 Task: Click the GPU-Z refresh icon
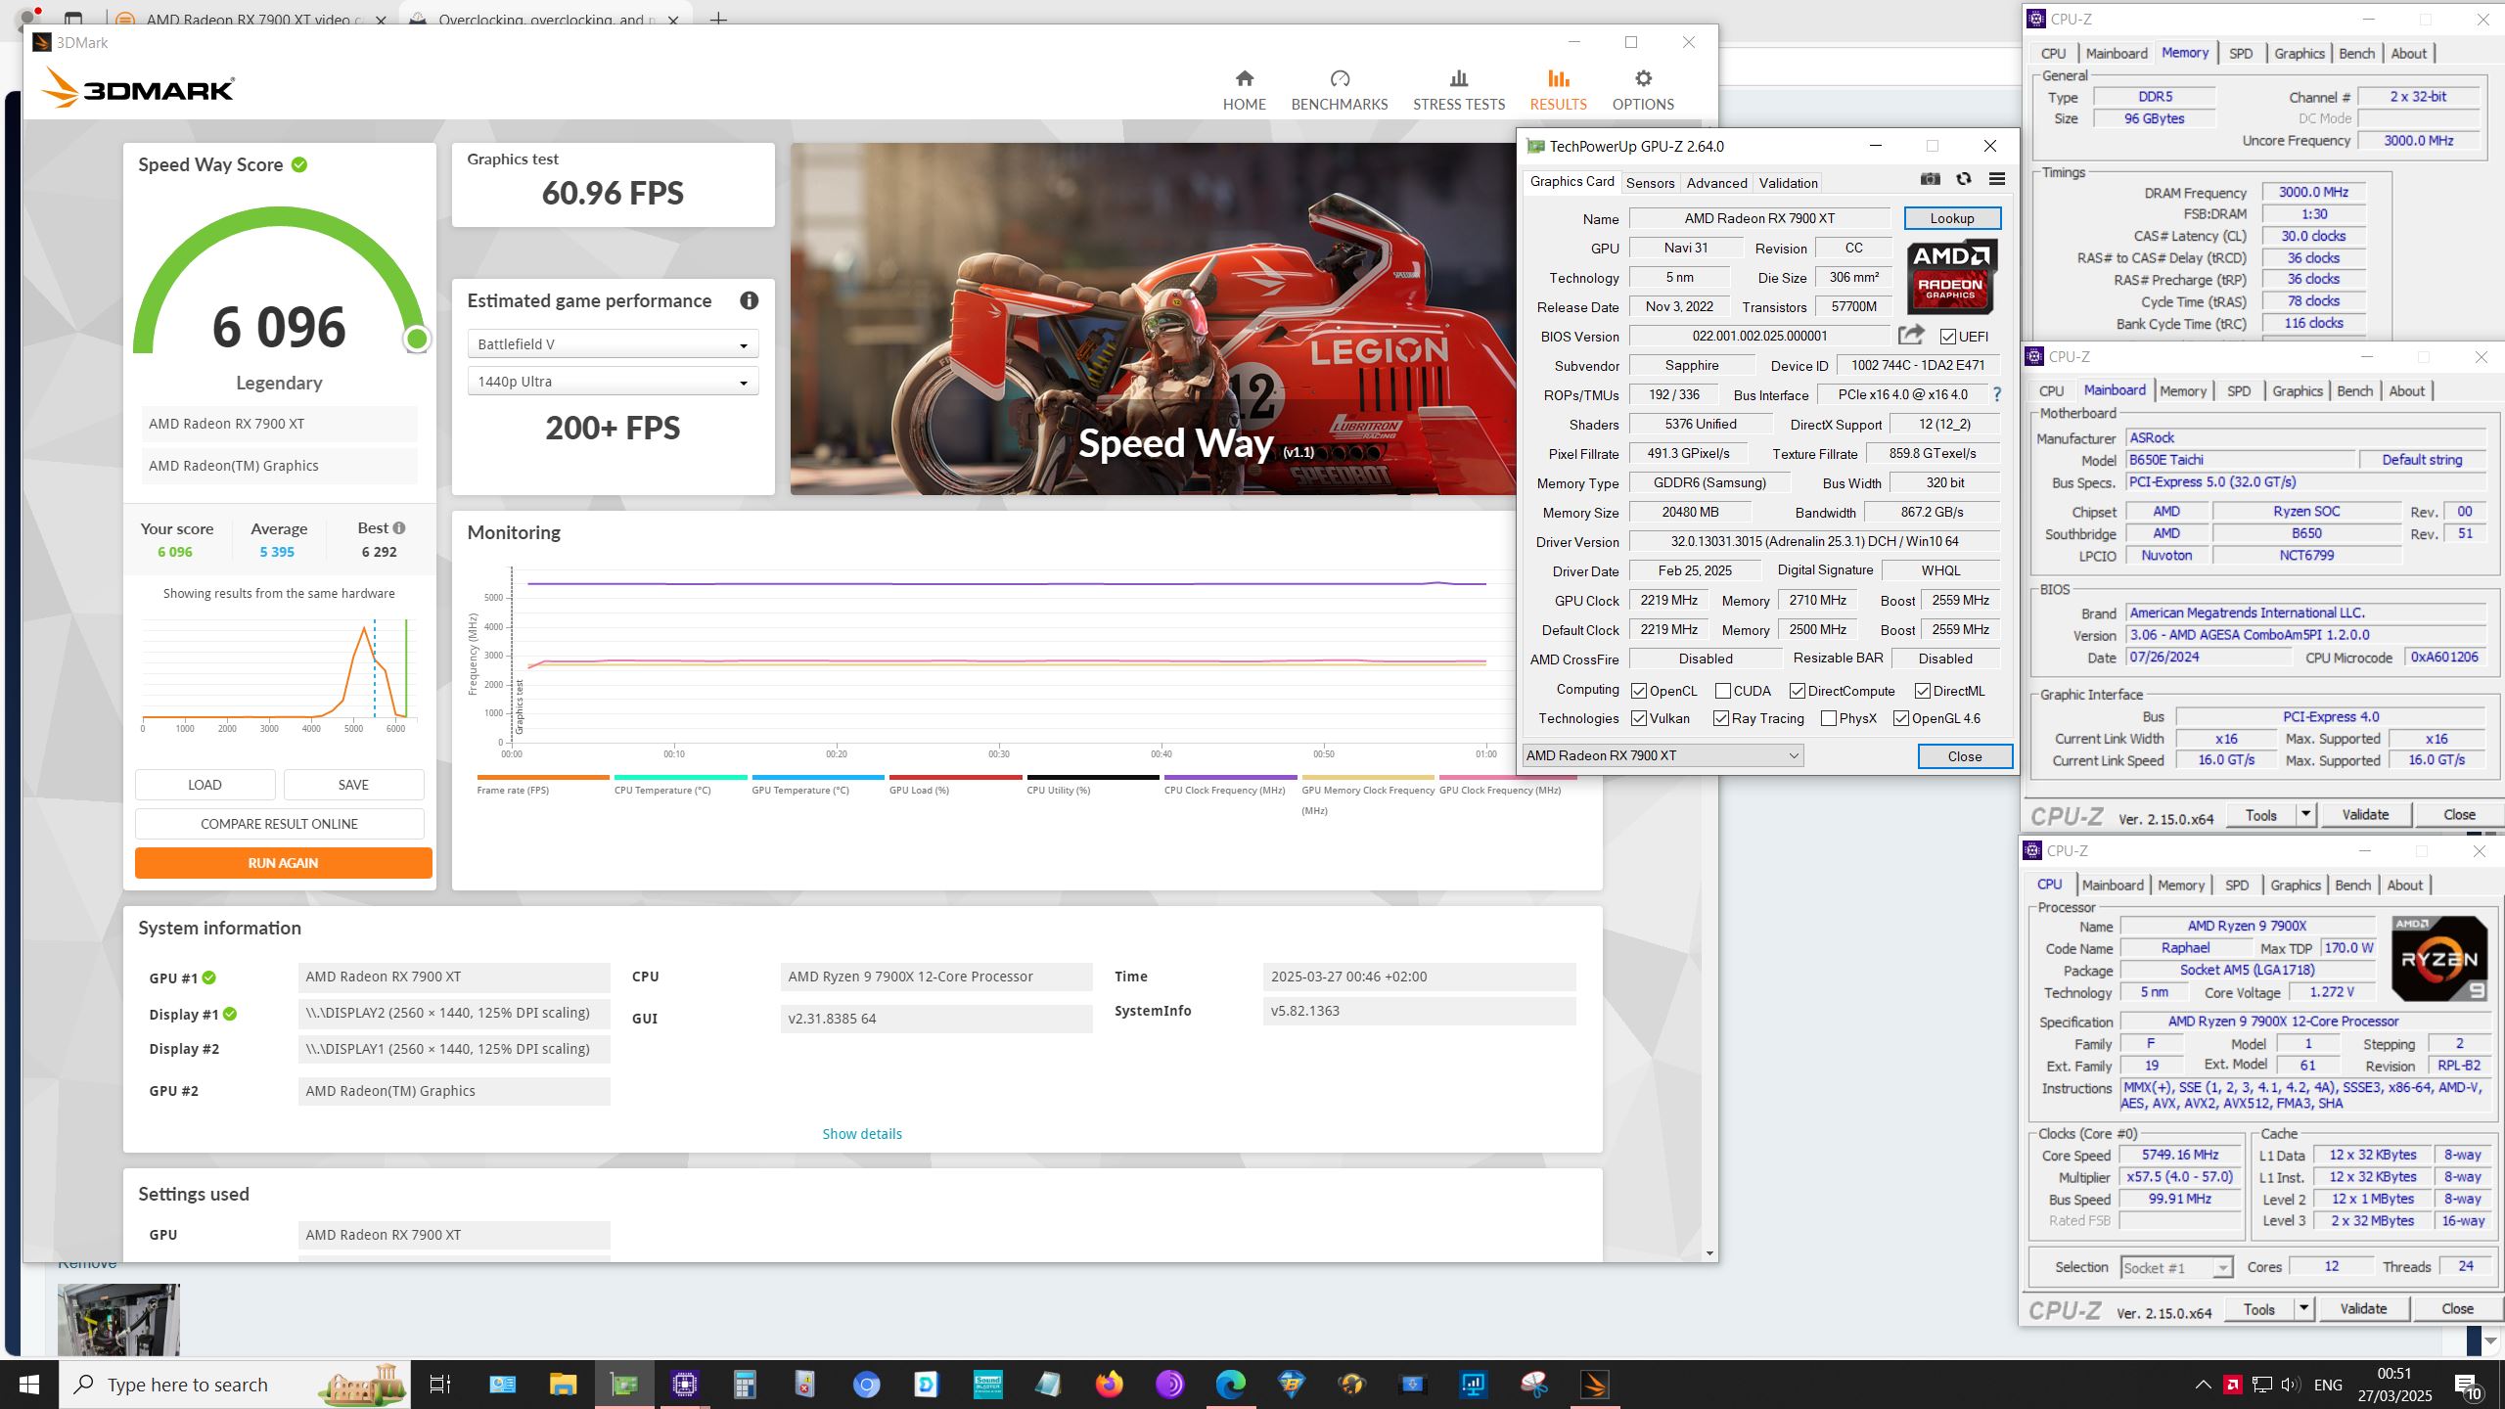pos(1963,179)
